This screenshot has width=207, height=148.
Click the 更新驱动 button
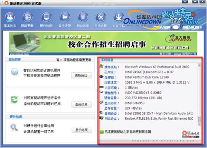(x=81, y=75)
